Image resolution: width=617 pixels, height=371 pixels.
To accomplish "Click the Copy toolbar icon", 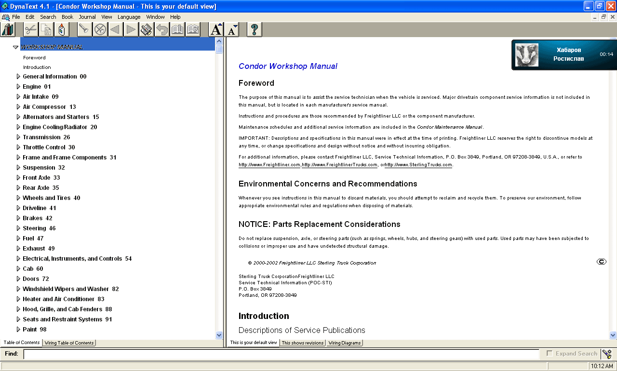I will tap(46, 29).
